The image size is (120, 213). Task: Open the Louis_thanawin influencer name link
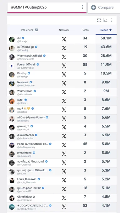[x=27, y=179]
